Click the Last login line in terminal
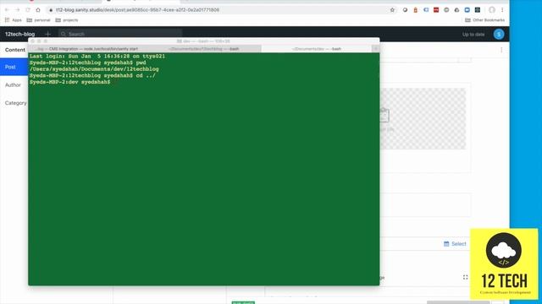 97,57
